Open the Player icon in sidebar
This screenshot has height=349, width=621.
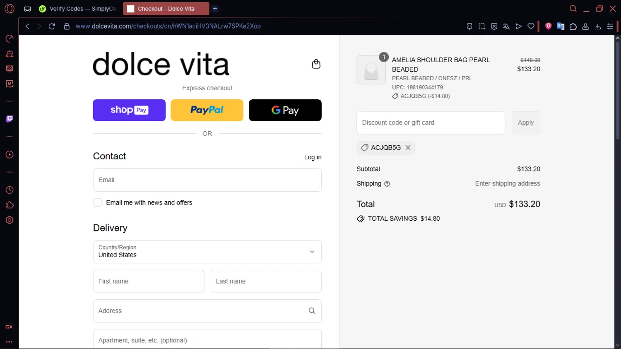coord(10,155)
